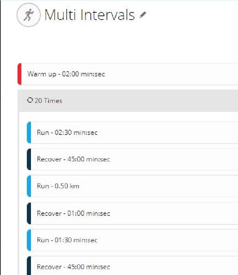Screen dimensions: 238x275
Task: Select the Run 02:30 min:sec step
Action: [x=132, y=133]
